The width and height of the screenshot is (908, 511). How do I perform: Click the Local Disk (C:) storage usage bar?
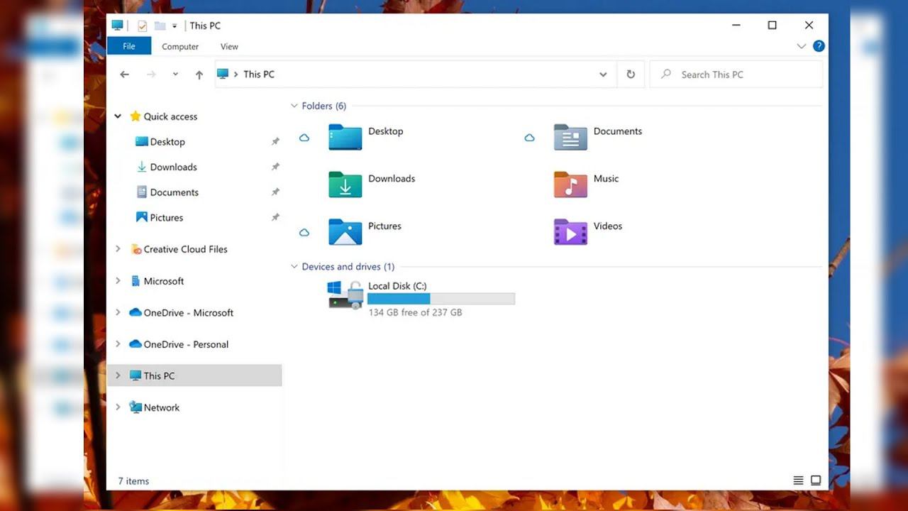[x=441, y=299]
